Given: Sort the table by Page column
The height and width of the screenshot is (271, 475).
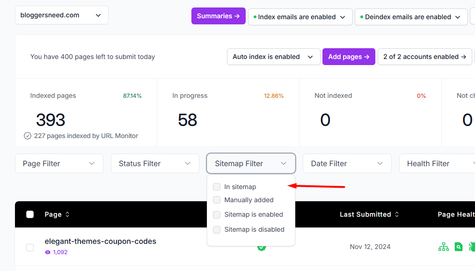Looking at the screenshot, I should 57,214.
